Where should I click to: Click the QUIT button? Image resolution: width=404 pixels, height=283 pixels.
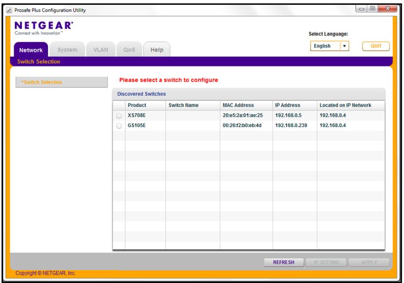click(376, 46)
